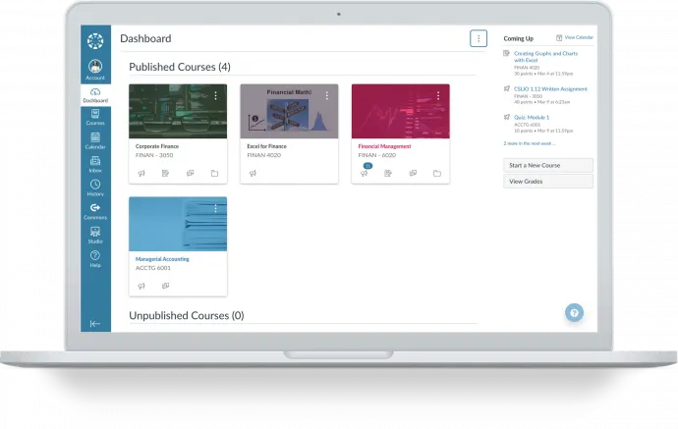Click the Canvas logo in sidebar
Viewport: 678px width, 429px height.
[x=95, y=41]
